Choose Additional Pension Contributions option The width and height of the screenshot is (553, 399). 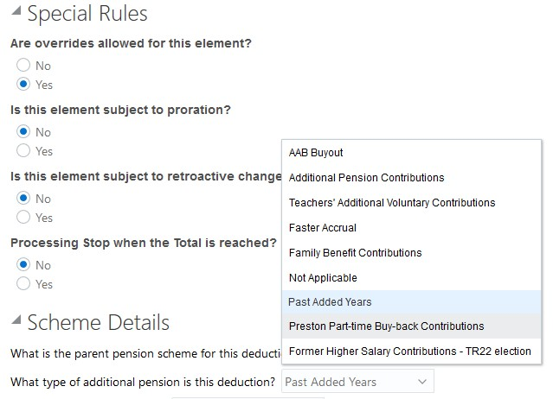pos(366,178)
